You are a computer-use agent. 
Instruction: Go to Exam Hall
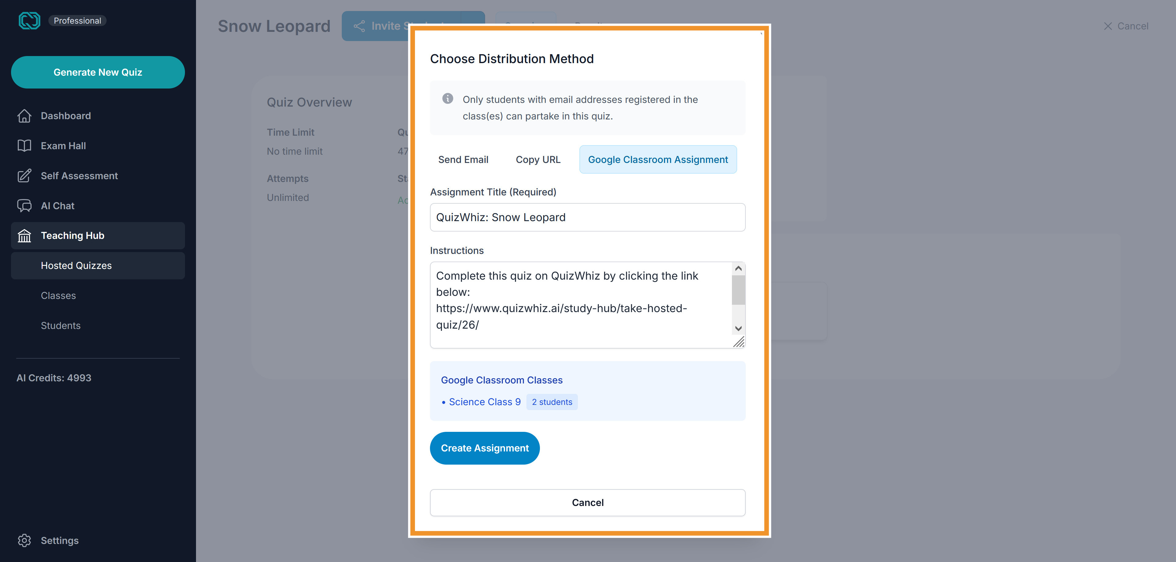tap(98, 146)
